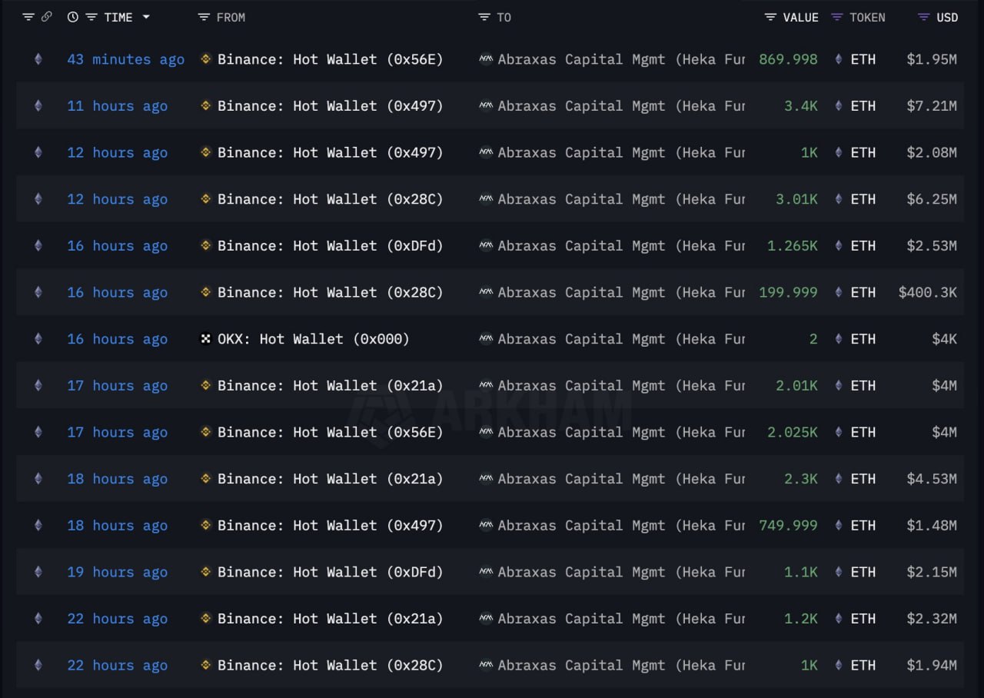Click Binance logo icon in 43 minutes ago row
This screenshot has width=984, height=698.
click(205, 58)
